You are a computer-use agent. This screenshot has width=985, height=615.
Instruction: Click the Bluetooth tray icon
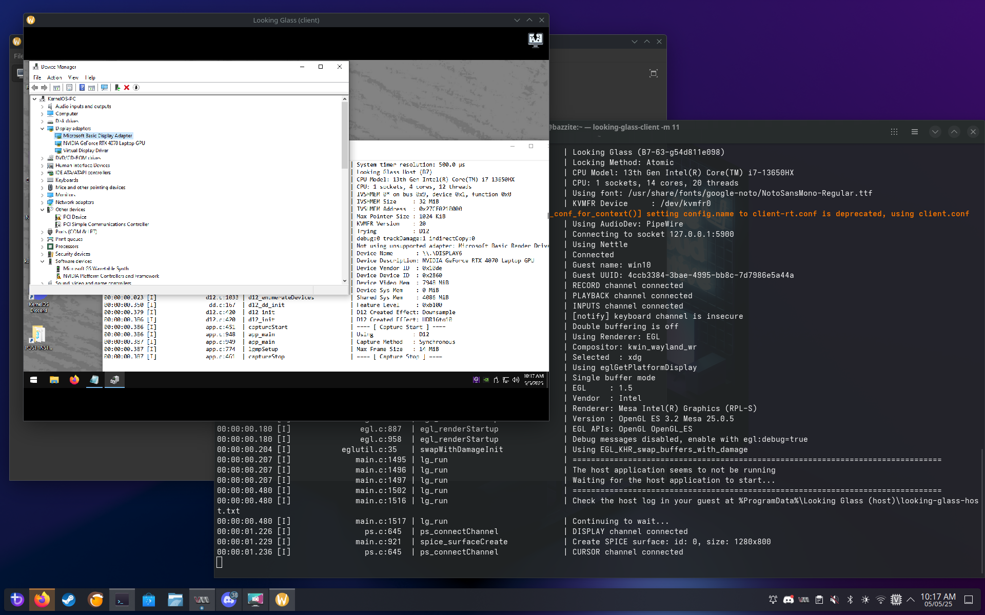(x=850, y=600)
